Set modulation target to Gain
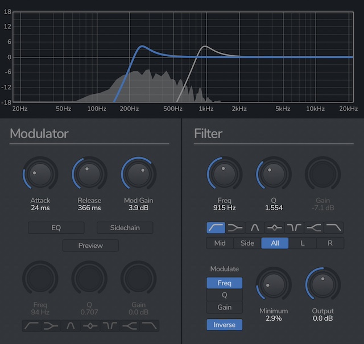 coord(224,307)
